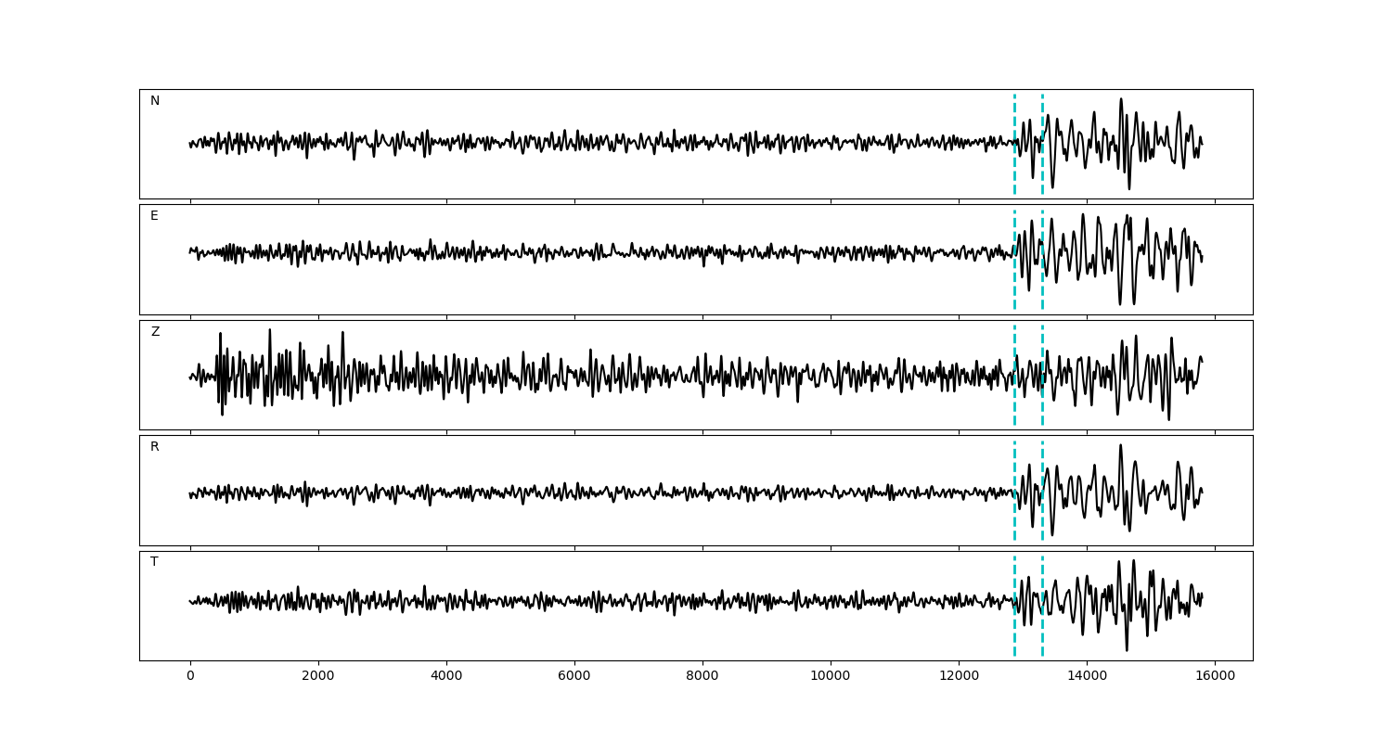Image resolution: width=1392 pixels, height=742 pixels.
Task: Click the E component label
Action: (154, 216)
